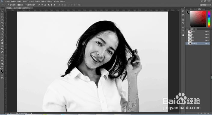The image size is (212, 115).
Task: Open the workspace switcher dropdown at top right
Action: pyautogui.click(x=205, y=5)
